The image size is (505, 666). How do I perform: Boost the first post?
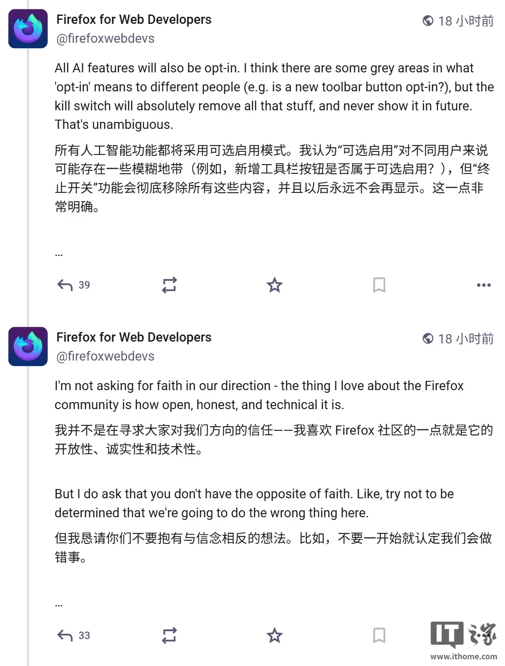click(170, 286)
